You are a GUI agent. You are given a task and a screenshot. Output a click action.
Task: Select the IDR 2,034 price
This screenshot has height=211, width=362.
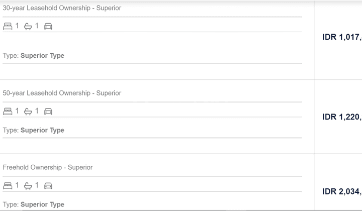click(x=342, y=191)
